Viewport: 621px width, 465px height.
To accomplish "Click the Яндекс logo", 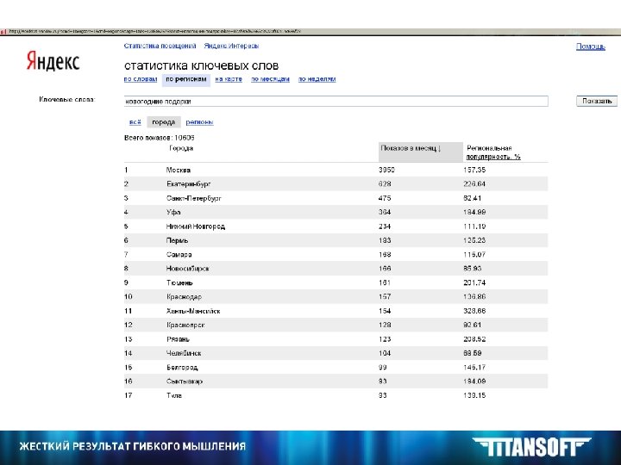I will click(53, 61).
